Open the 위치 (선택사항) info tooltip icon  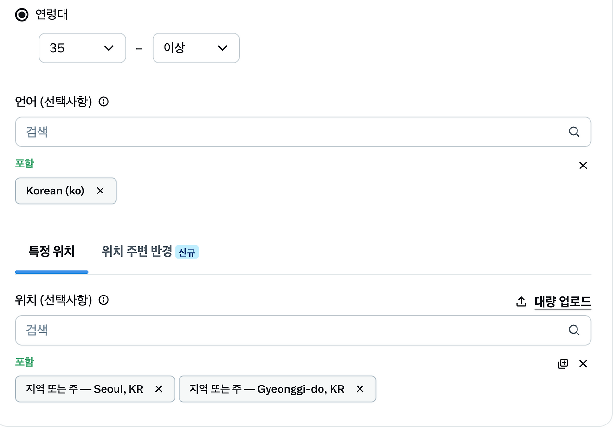103,300
